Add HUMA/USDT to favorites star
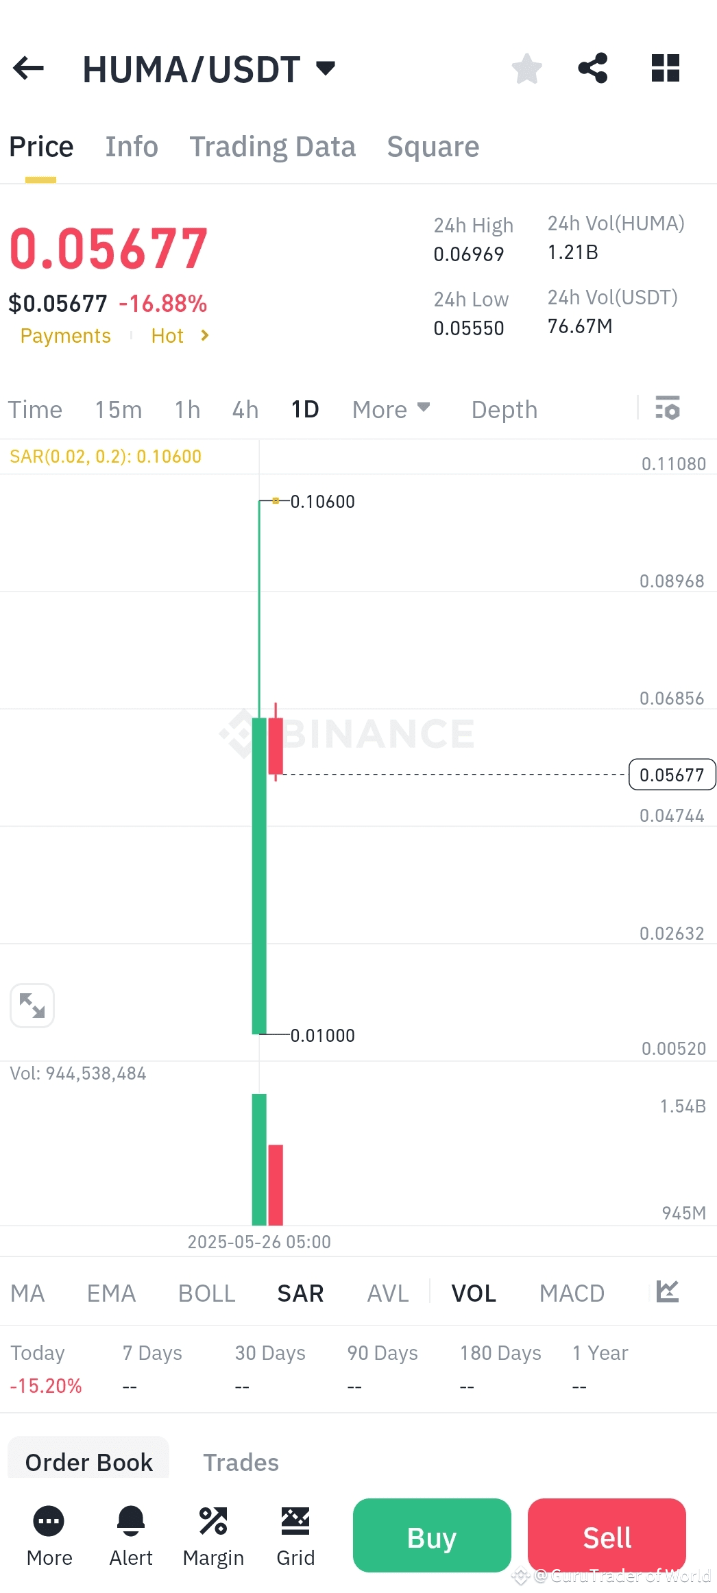This screenshot has height=1593, width=717. [x=526, y=69]
